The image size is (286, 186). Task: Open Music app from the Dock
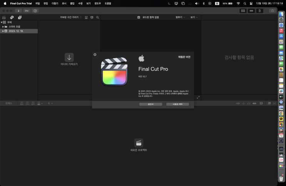(281, 31)
